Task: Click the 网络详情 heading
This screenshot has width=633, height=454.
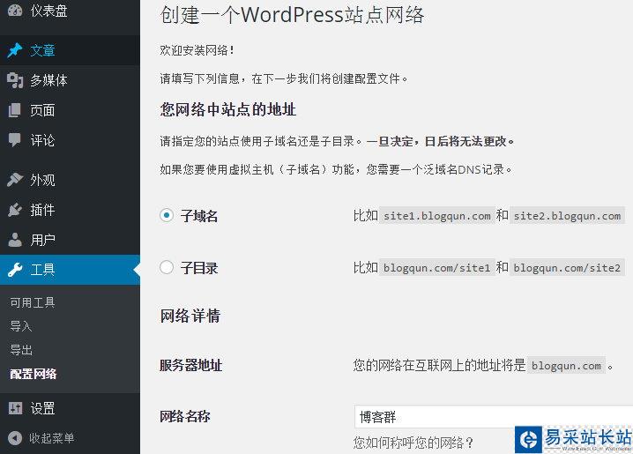Action: [190, 316]
